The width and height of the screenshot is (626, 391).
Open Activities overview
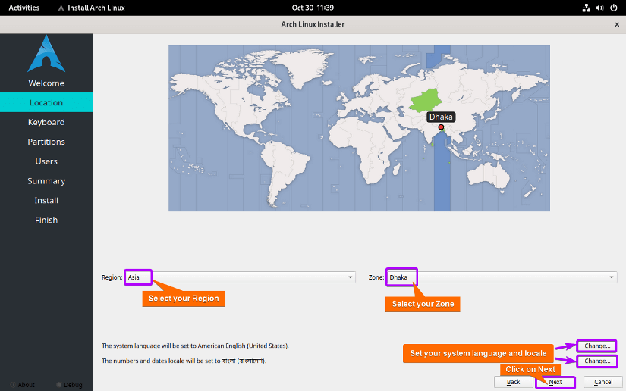tap(24, 8)
